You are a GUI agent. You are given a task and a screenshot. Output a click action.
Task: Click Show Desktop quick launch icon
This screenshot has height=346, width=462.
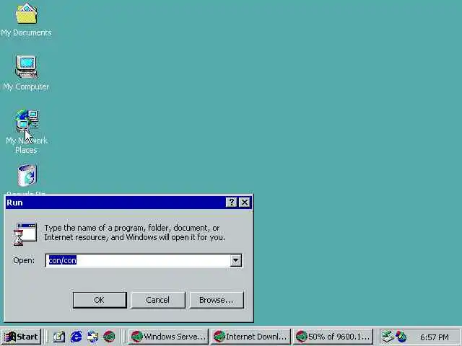tap(58, 337)
